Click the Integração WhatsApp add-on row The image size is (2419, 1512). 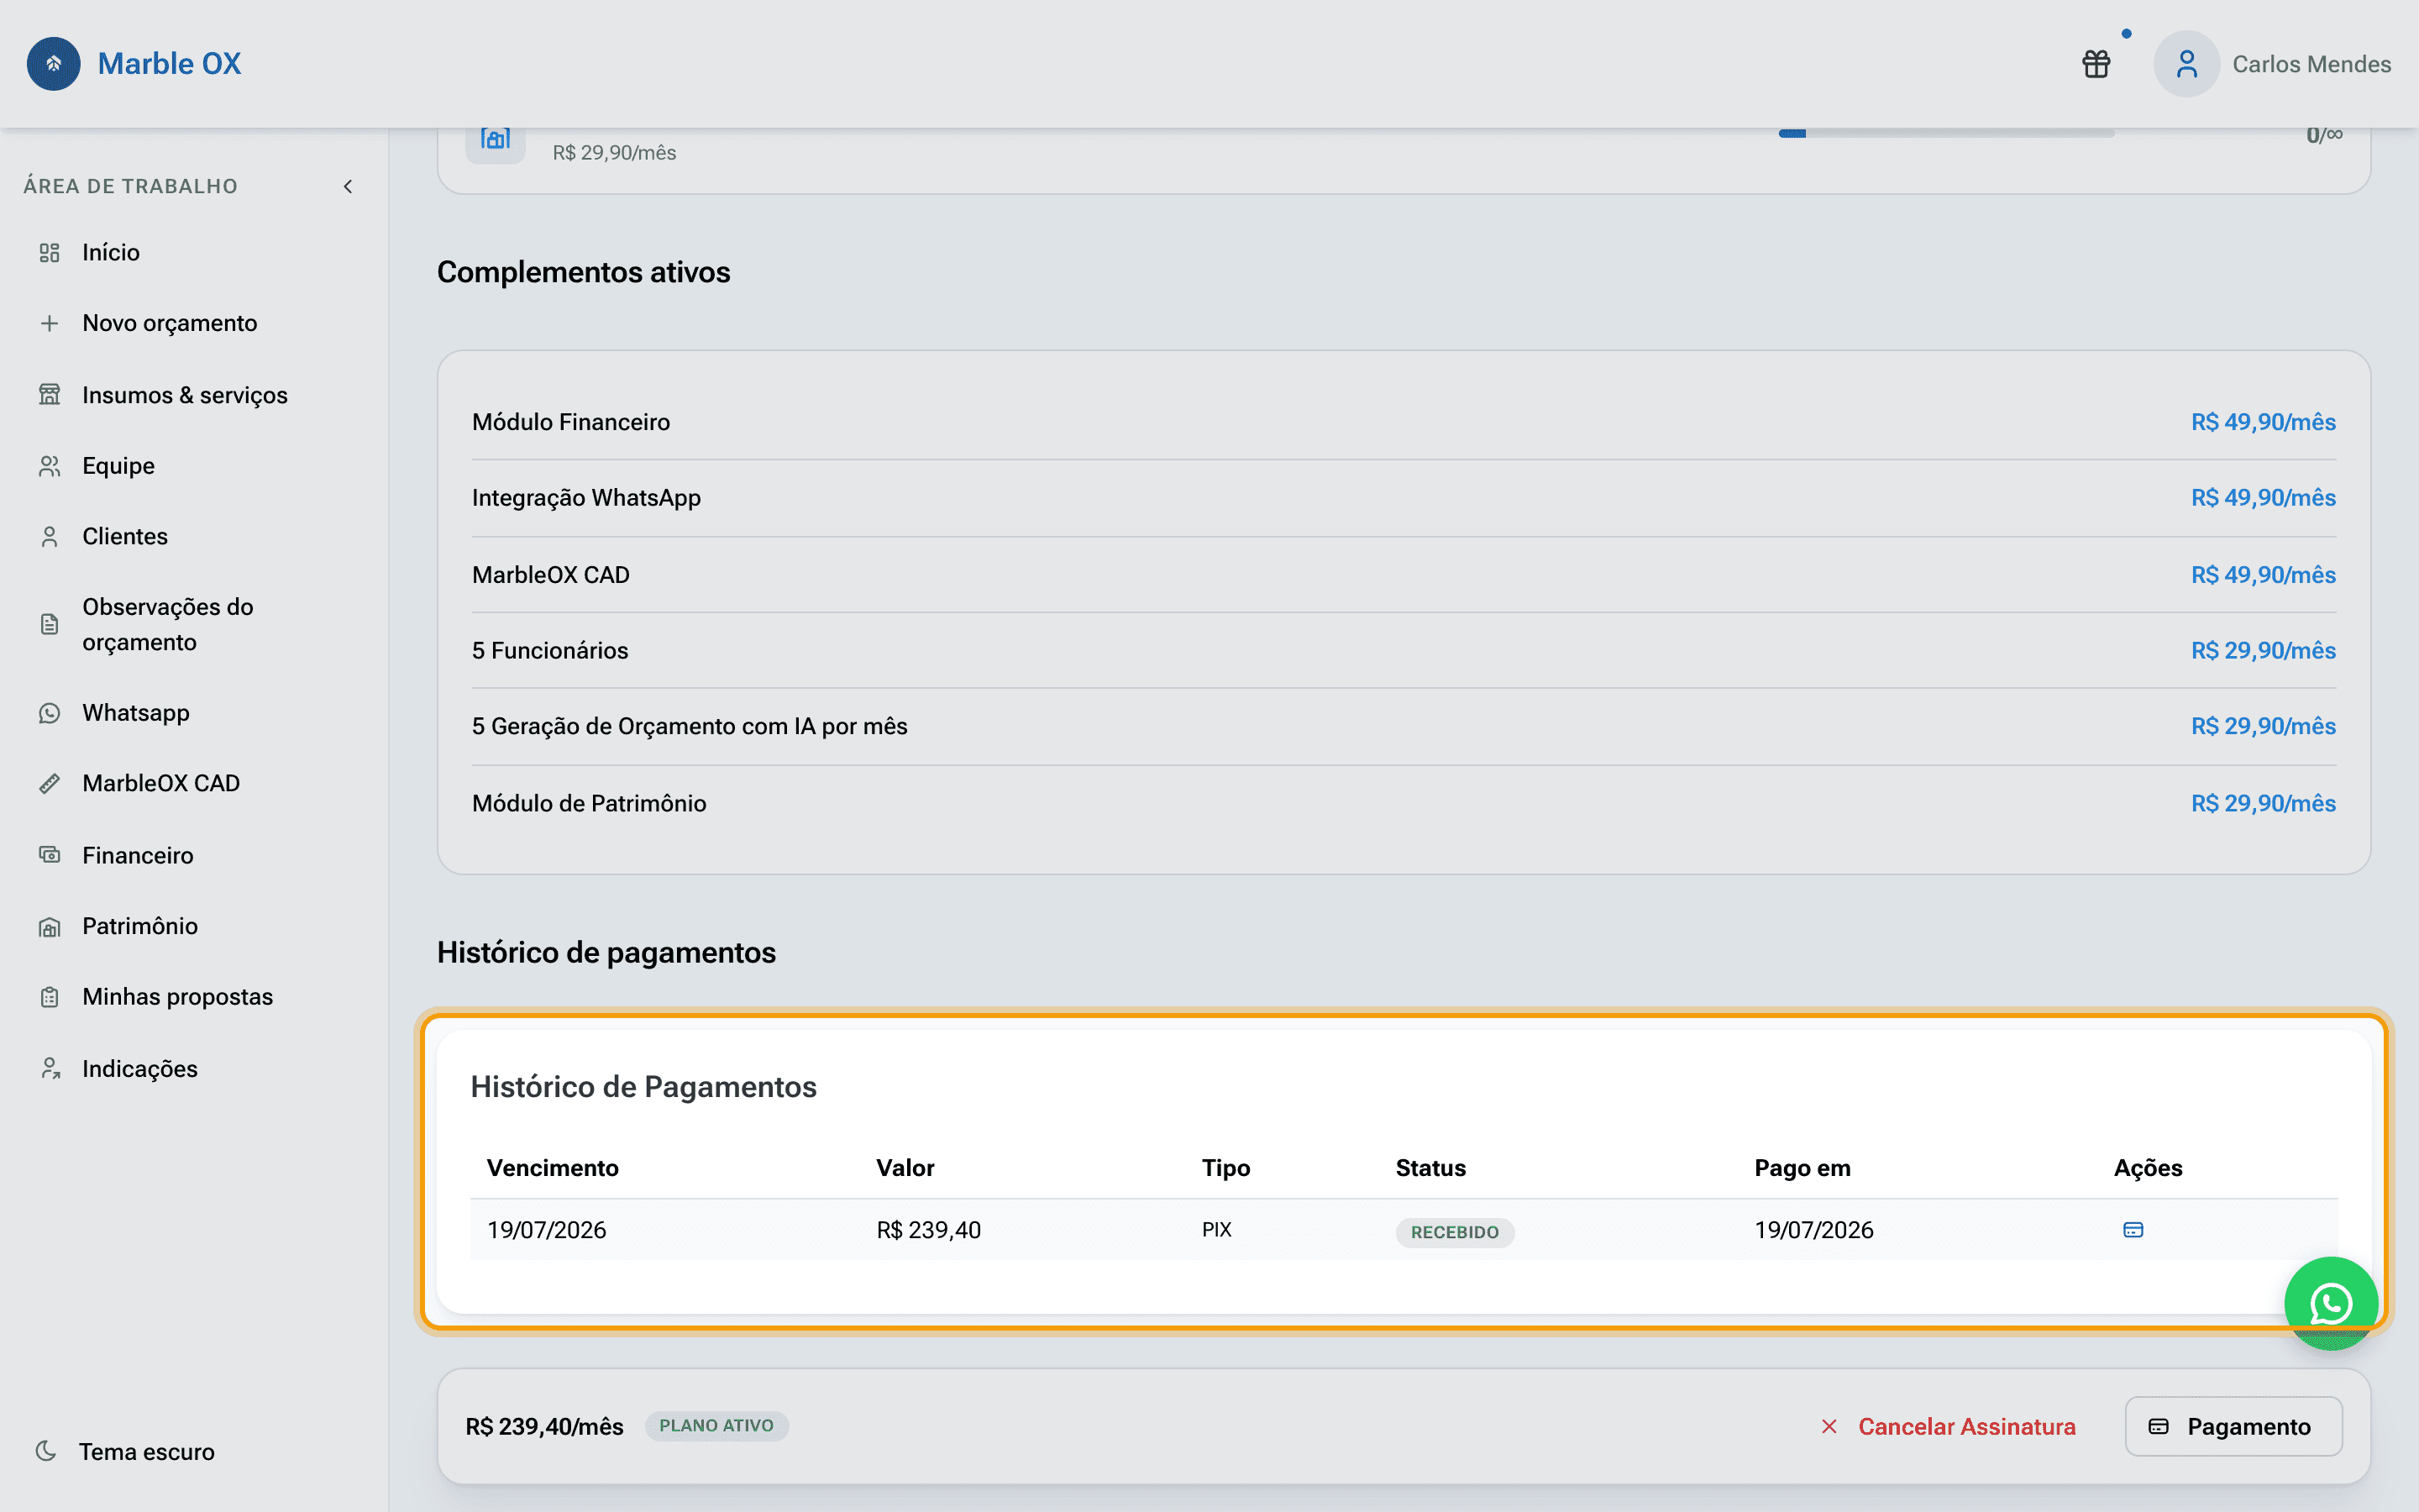pyautogui.click(x=1404, y=498)
